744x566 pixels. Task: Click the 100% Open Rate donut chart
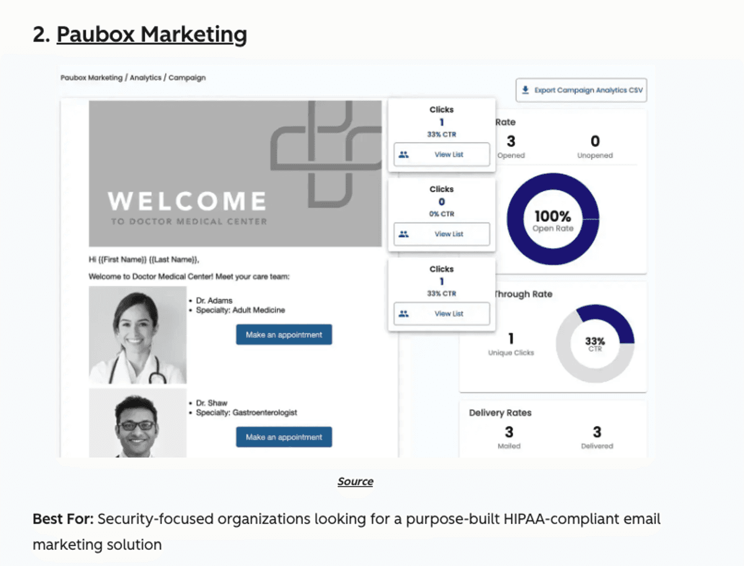point(553,219)
